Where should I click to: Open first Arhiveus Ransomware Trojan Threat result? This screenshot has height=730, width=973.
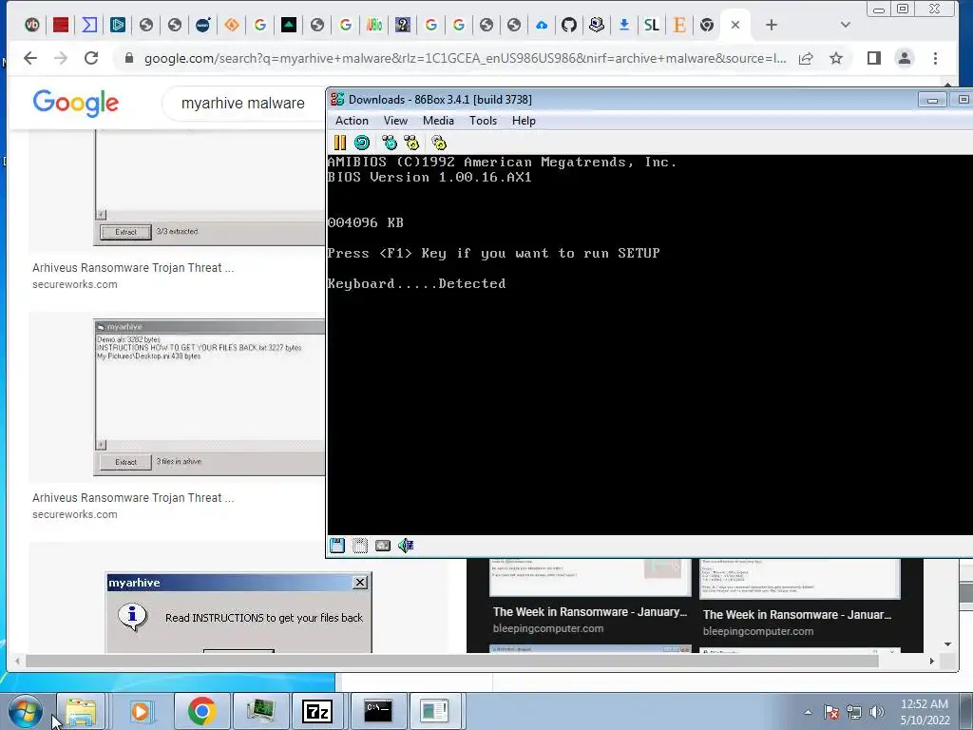[x=133, y=267]
